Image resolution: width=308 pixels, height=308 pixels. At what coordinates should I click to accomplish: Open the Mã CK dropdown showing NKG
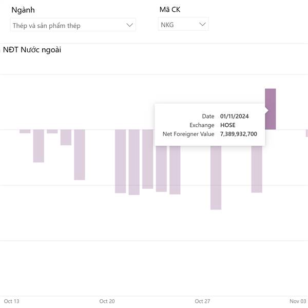coord(182,24)
